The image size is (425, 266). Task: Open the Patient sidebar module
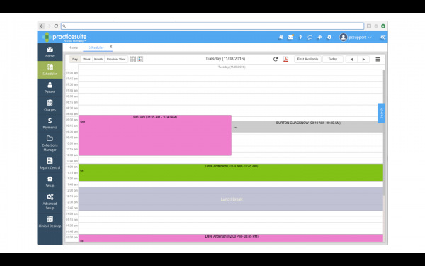50,88
